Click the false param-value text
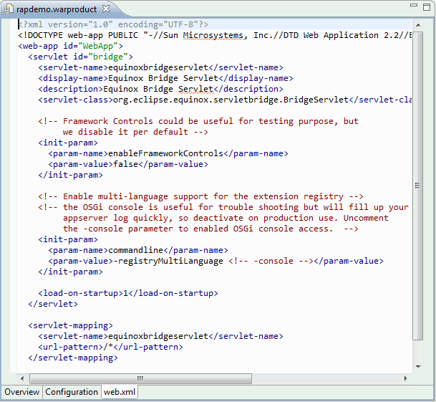 [x=126, y=164]
